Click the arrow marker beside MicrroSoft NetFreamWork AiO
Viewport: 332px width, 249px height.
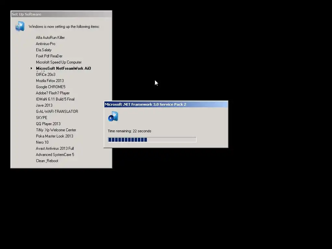31,68
